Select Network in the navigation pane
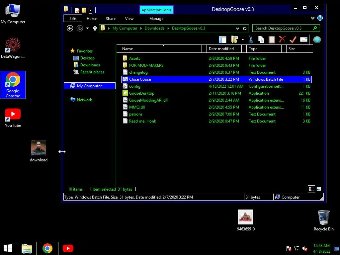 pos(81,100)
